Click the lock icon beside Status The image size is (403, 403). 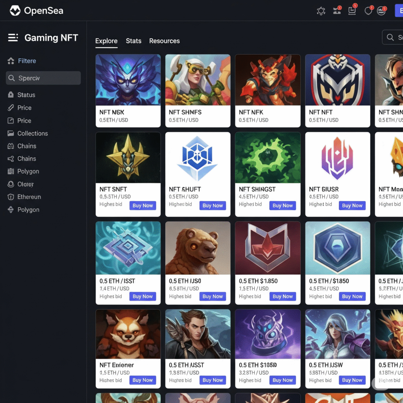pos(11,94)
